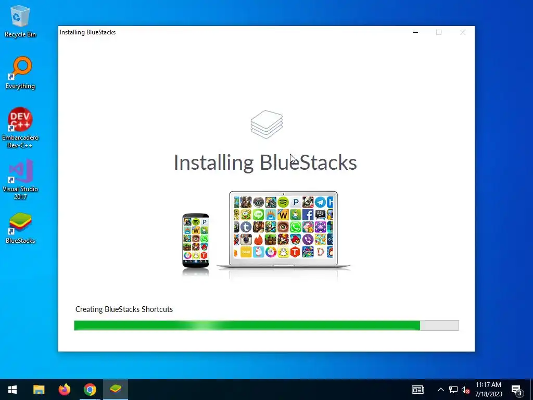The image size is (533, 400).
Task: Launch Firefox from the taskbar
Action: pos(64,390)
